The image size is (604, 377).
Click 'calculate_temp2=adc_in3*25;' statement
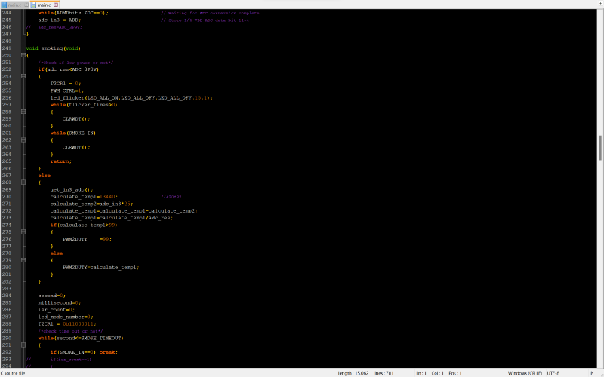click(91, 204)
